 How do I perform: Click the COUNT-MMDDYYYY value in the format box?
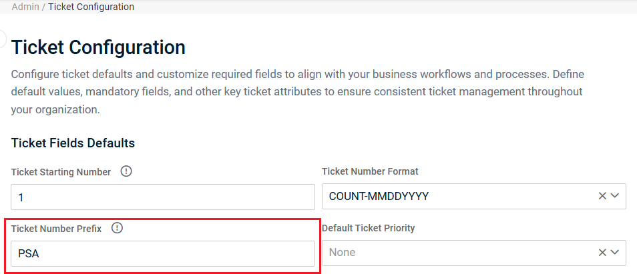point(379,197)
